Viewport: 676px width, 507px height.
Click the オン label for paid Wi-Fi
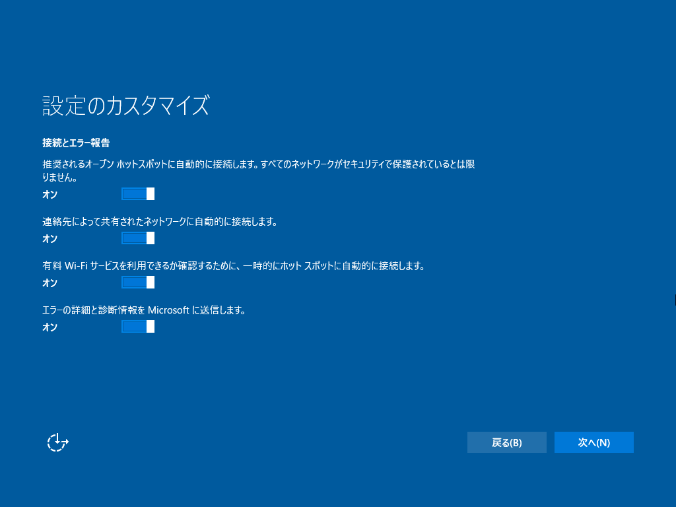coord(49,283)
